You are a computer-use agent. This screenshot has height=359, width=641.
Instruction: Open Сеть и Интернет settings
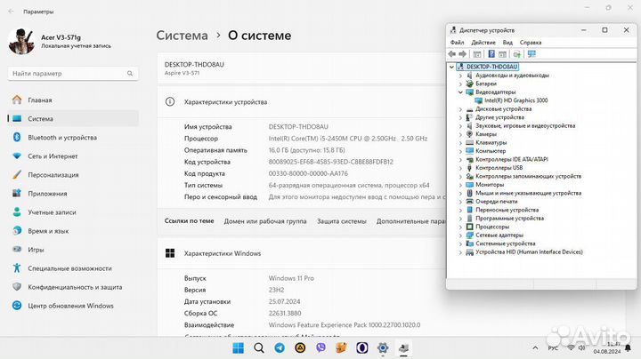(73, 156)
